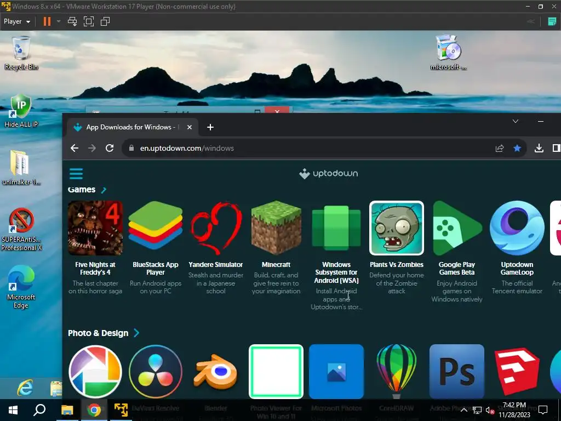561x421 pixels.
Task: Click the Uptodown GameLoop title
Action: coord(517,269)
